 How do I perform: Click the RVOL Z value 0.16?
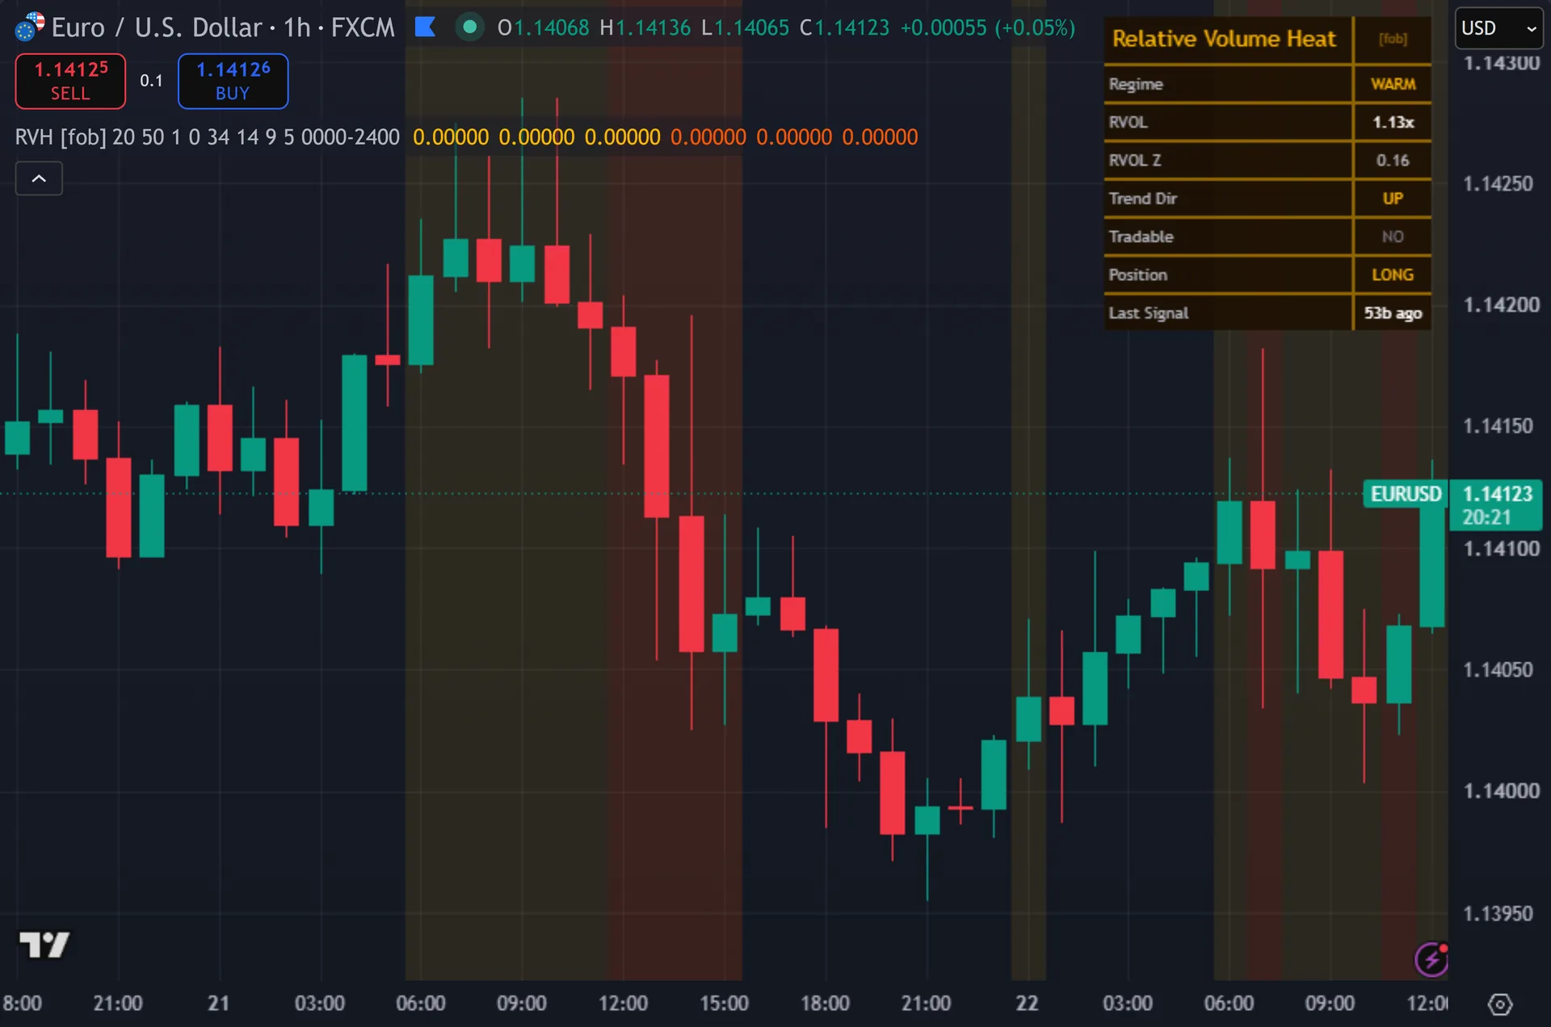tap(1393, 160)
